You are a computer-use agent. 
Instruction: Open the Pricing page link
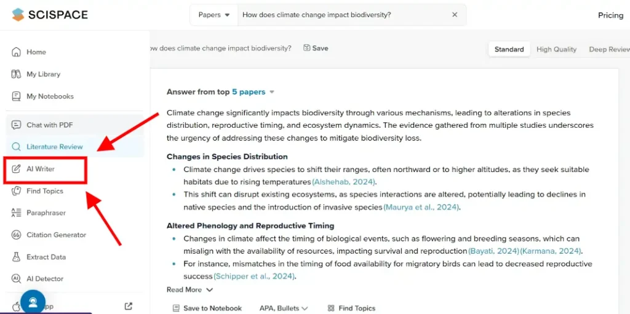610,15
